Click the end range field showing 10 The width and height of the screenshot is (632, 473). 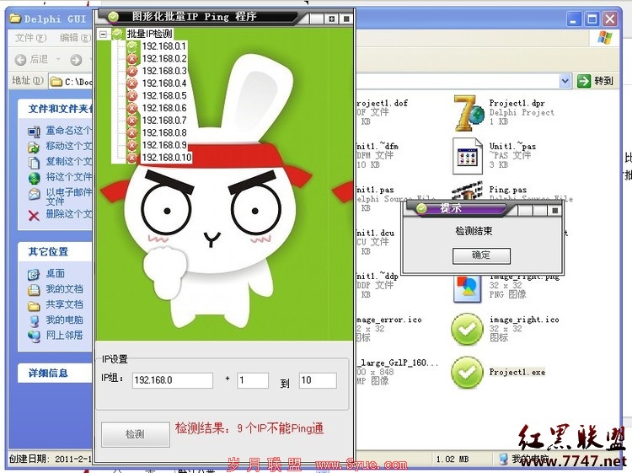318,380
